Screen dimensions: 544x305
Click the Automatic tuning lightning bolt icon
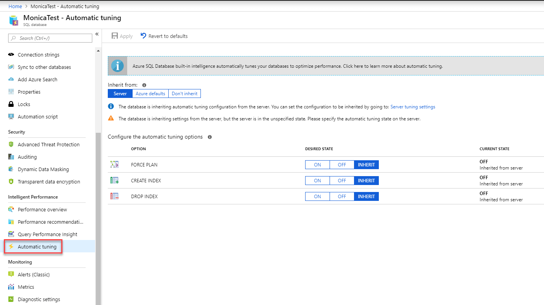(11, 247)
